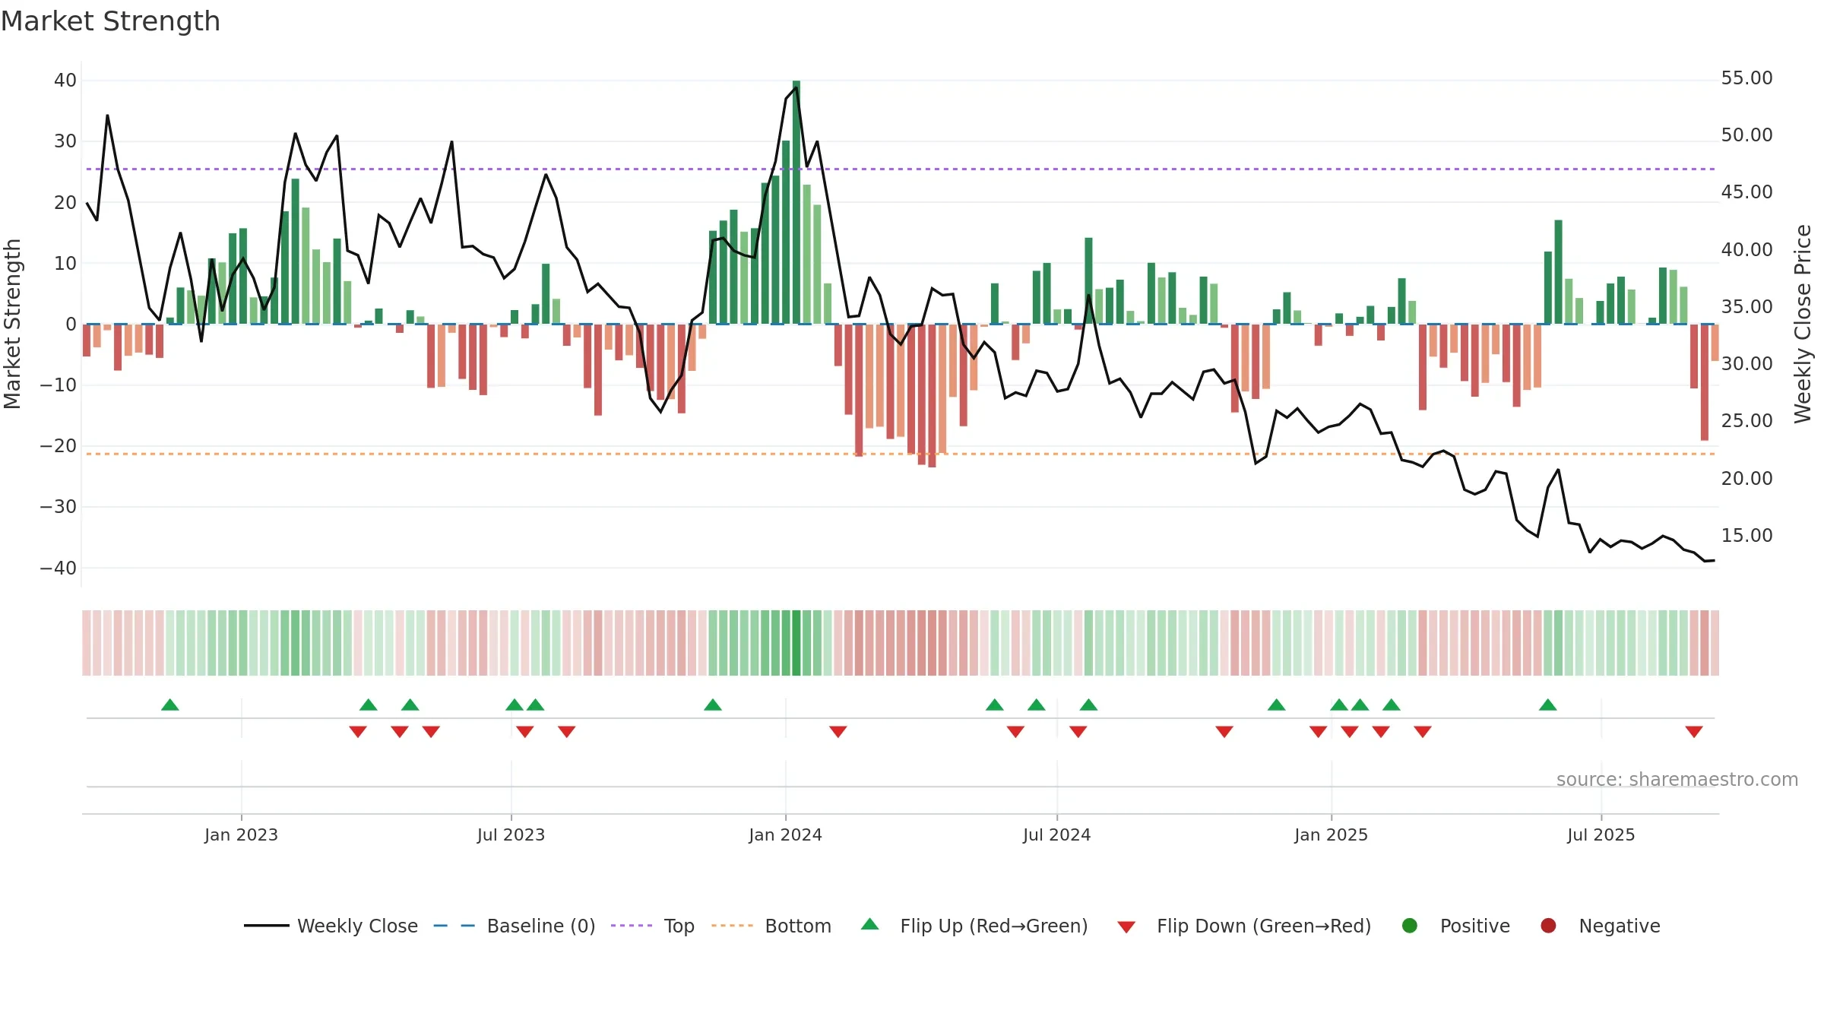Click the vertical Market Strength axis title

click(12, 324)
